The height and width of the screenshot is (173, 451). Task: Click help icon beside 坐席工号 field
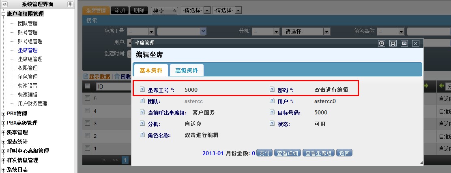pyautogui.click(x=142, y=90)
